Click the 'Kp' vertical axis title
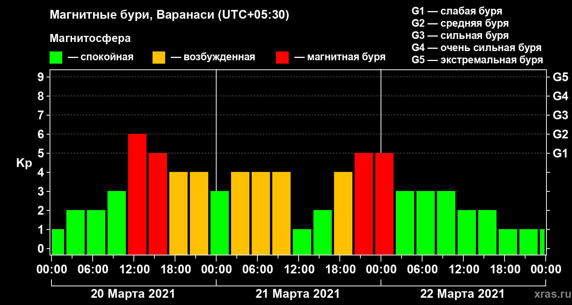The width and height of the screenshot is (572, 305). coord(24,163)
